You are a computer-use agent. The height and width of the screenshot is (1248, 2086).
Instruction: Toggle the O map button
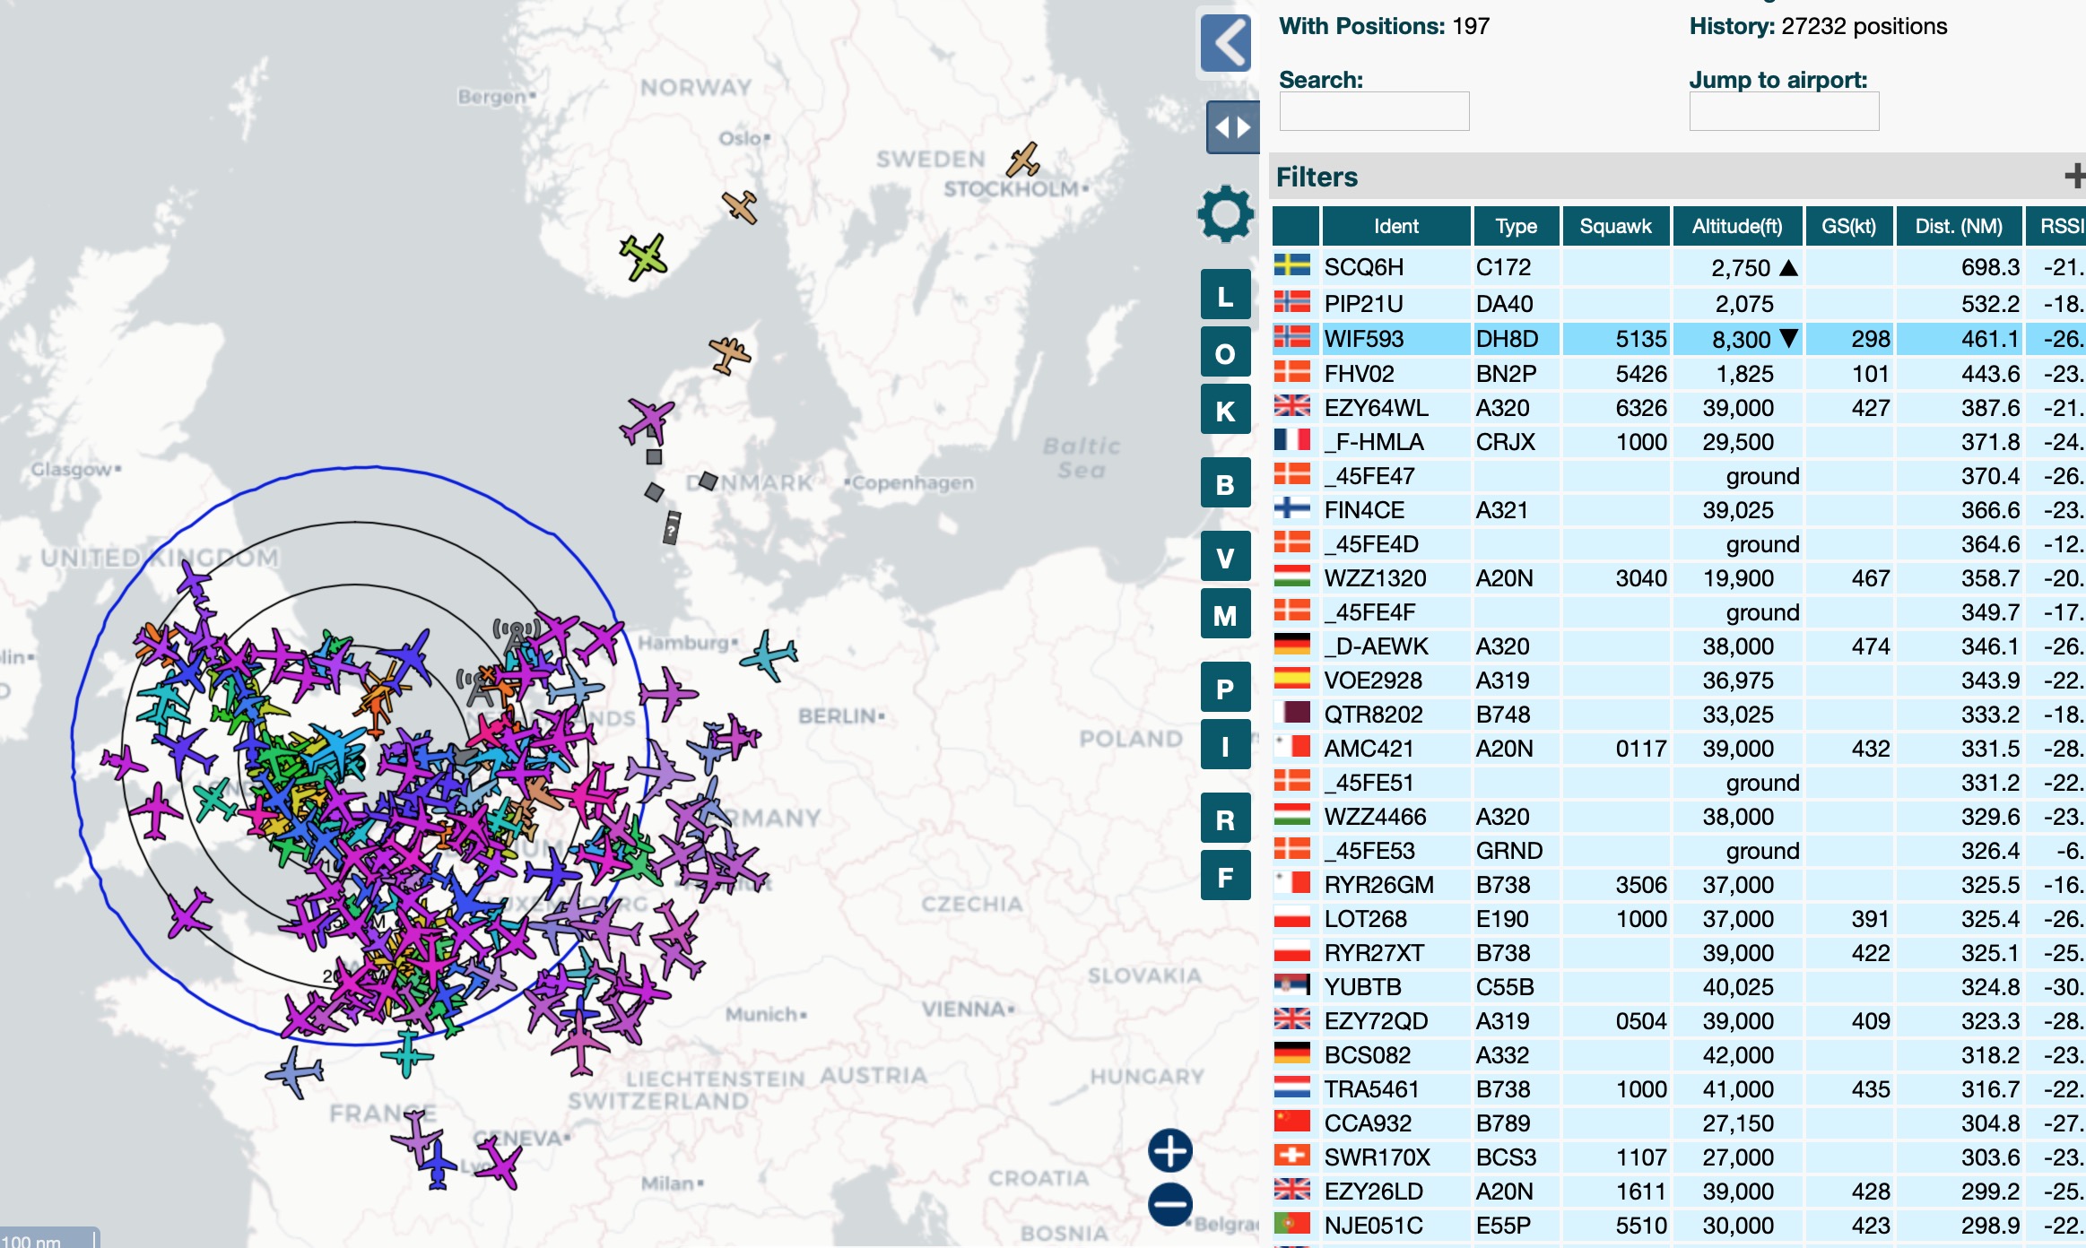[1225, 353]
